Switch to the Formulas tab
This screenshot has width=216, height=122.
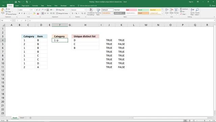tap(35, 6)
